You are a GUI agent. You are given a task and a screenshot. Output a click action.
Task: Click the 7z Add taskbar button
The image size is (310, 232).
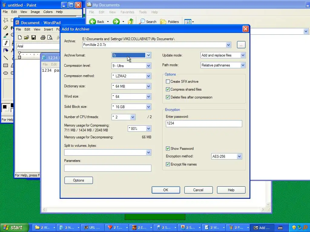(x=262, y=228)
